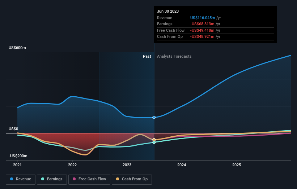Screen dimensions: 297x189
Task: Click the orange Cash From Op data point
Action: coord(154,140)
